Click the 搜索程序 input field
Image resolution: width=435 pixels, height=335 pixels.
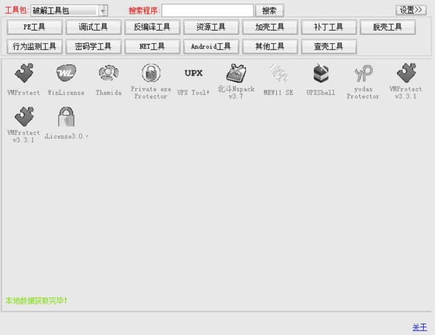point(208,10)
